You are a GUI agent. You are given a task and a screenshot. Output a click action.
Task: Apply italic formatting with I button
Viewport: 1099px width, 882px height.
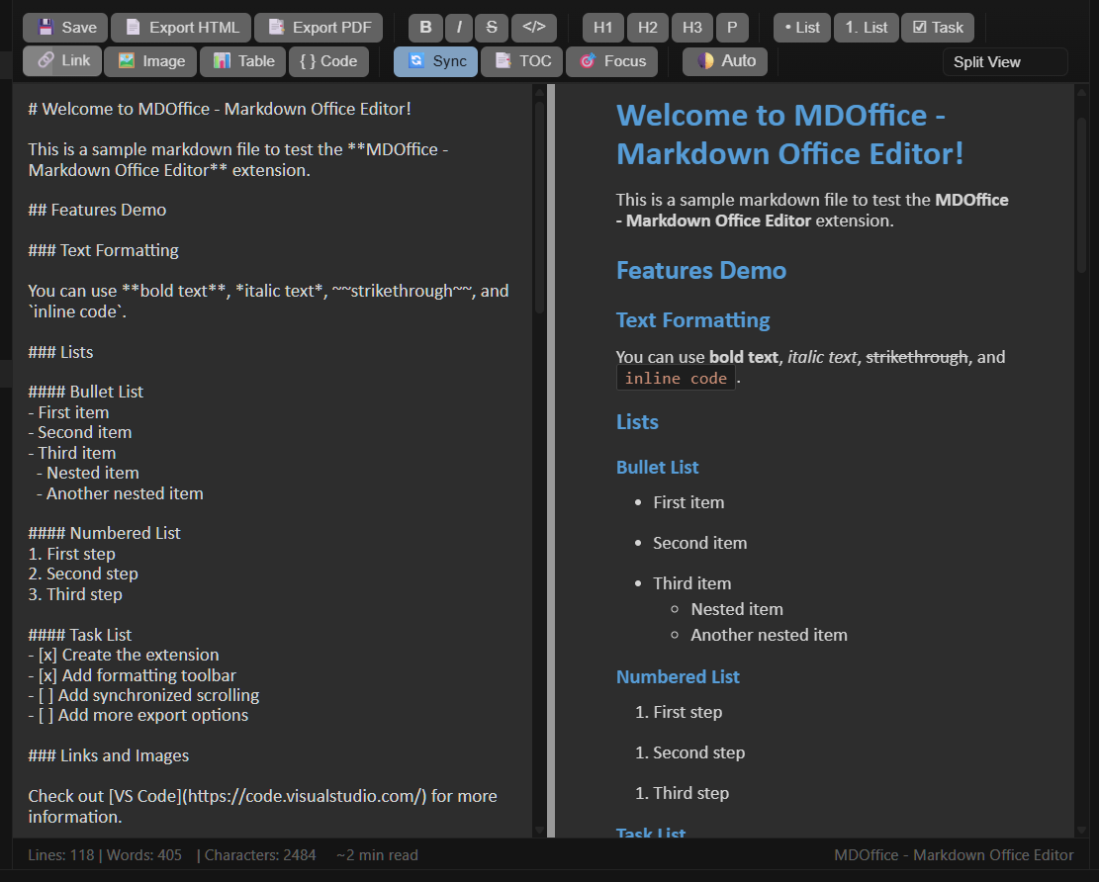click(x=458, y=28)
